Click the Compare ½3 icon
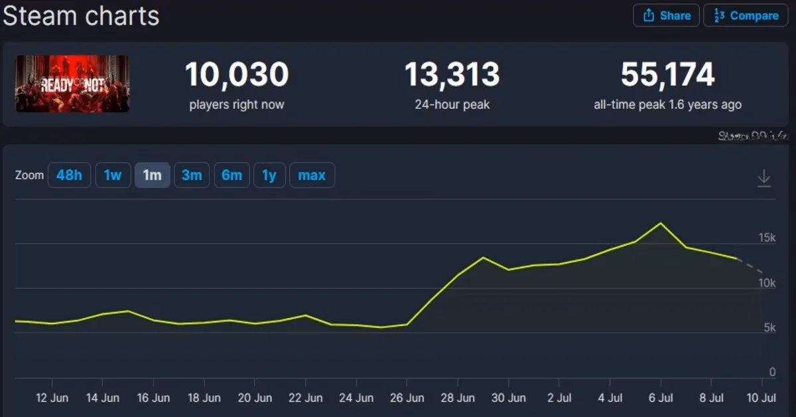Viewport: 796px width, 417px height. (718, 15)
